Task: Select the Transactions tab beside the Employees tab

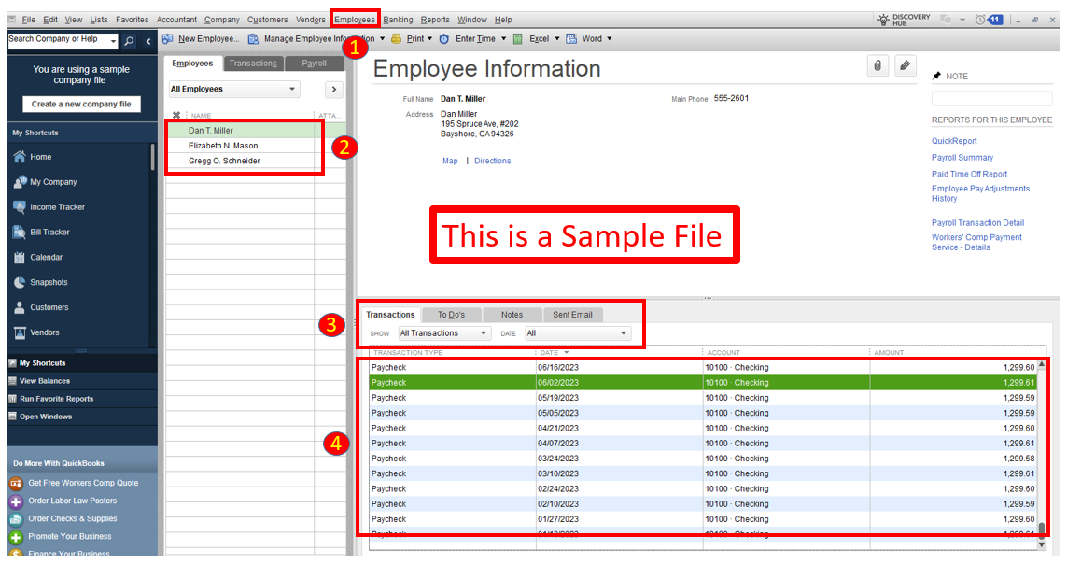Action: click(252, 64)
